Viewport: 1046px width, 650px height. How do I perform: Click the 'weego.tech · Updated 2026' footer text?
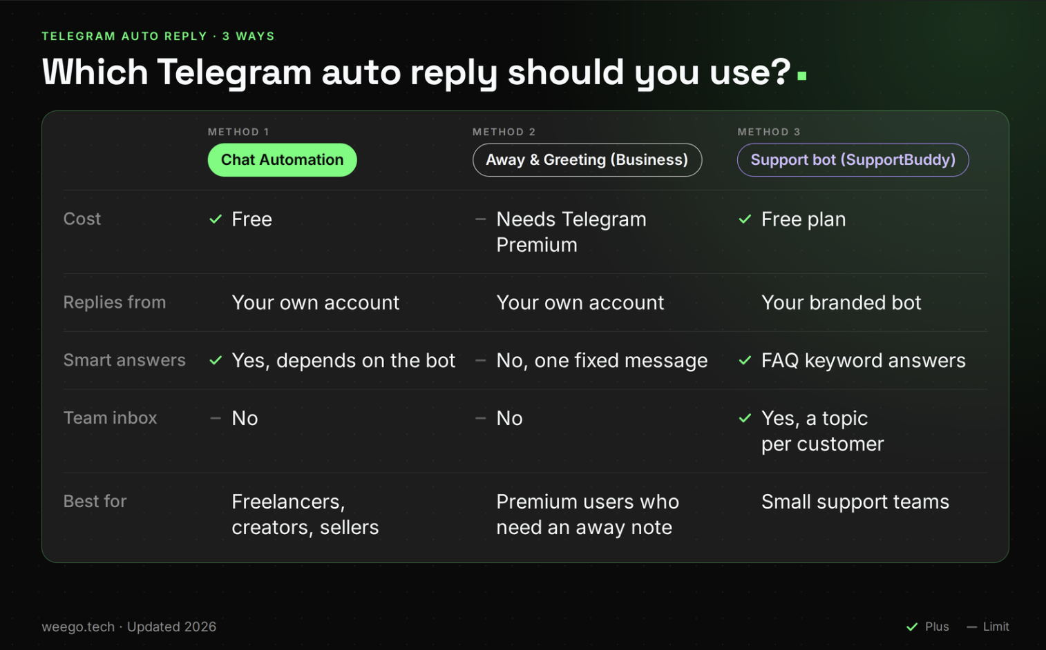(129, 627)
